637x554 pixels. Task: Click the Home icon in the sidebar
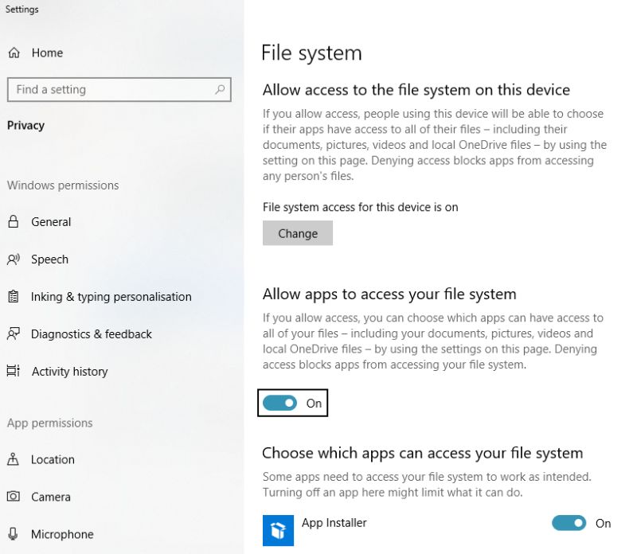click(15, 53)
